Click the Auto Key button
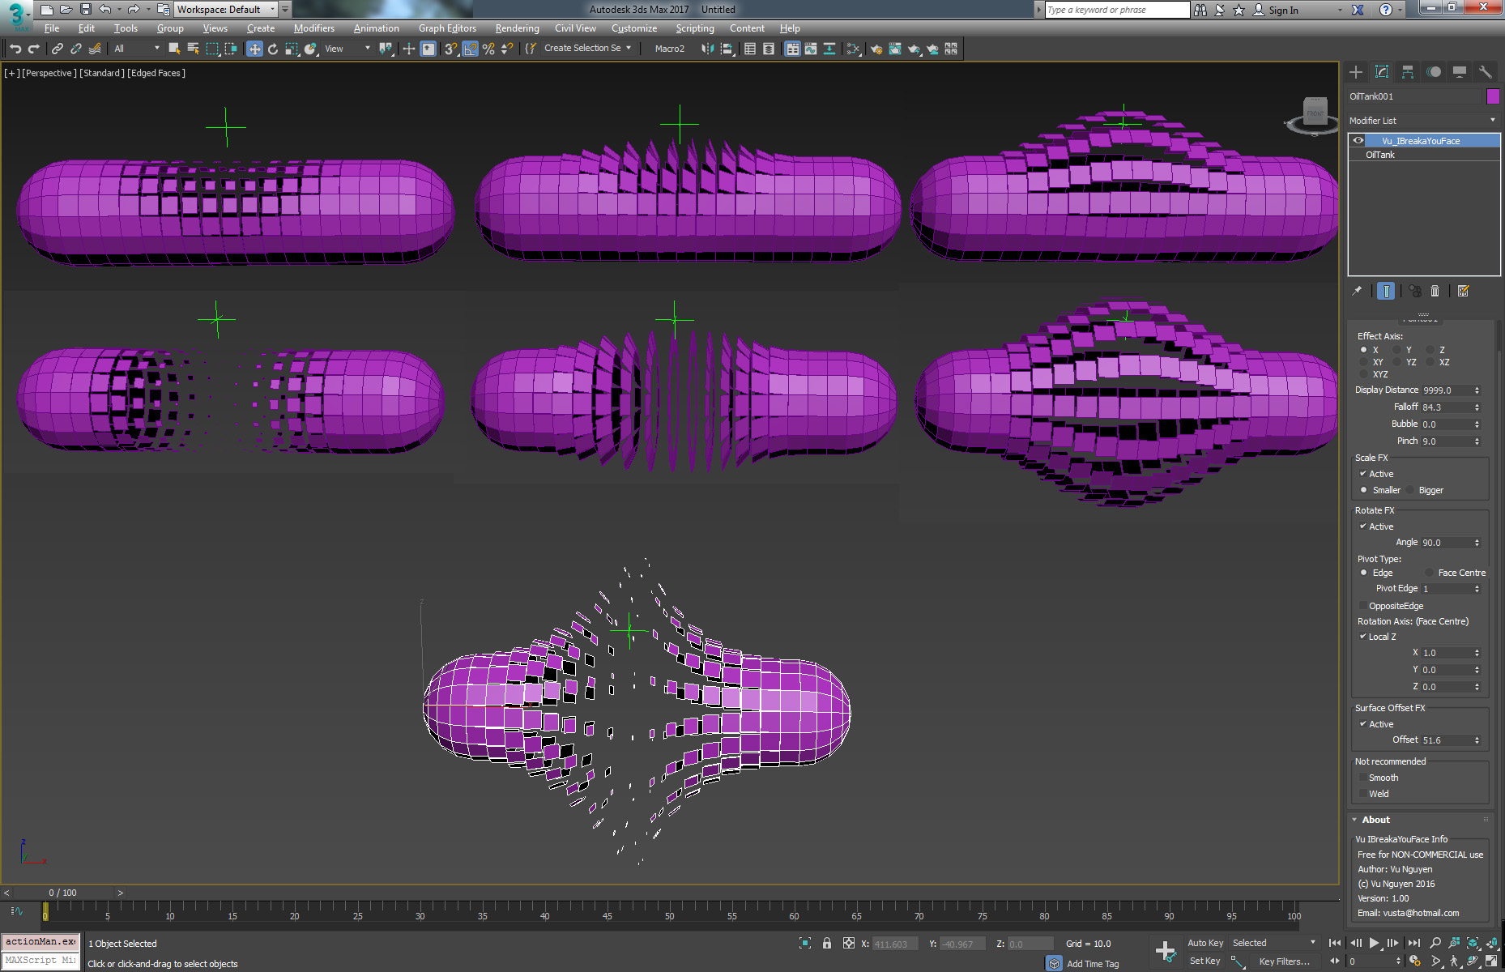1505x972 pixels. [1205, 943]
